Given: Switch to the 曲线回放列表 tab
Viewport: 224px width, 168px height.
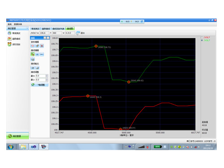Looking at the screenshot, I should click(x=58, y=29).
